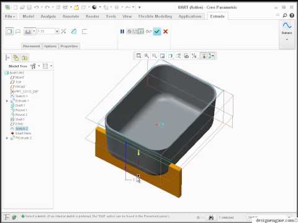Switch to the Analysis ribbon tab
Image resolution: width=298 pixels, height=223 pixels.
click(x=48, y=16)
